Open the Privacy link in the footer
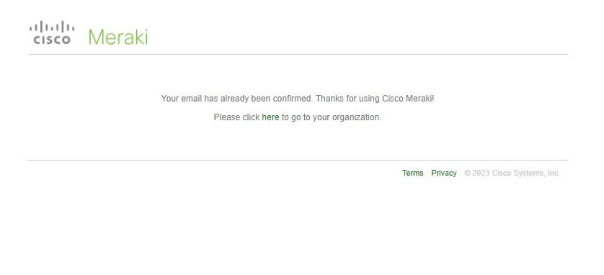Screen dimensions: 604x275 pos(444,173)
